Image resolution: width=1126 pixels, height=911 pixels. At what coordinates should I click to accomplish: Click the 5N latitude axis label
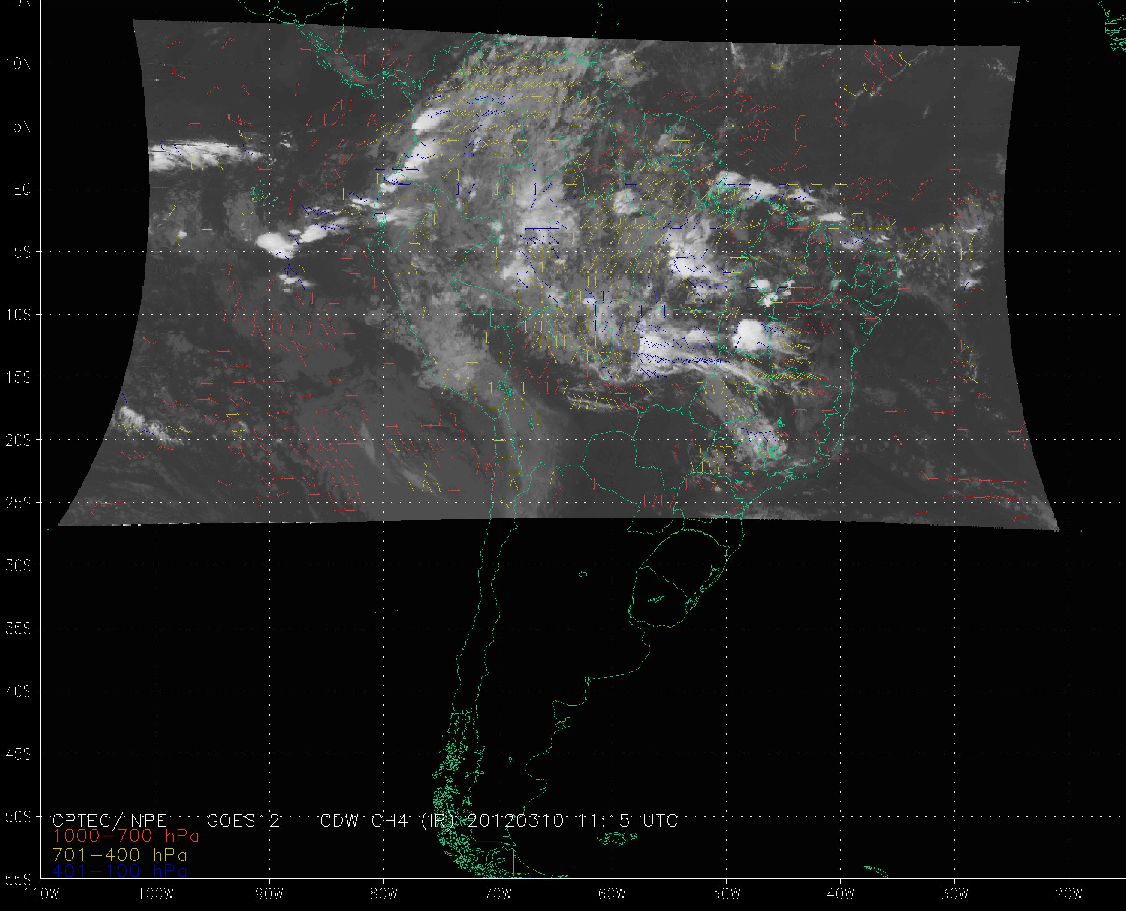pyautogui.click(x=22, y=126)
